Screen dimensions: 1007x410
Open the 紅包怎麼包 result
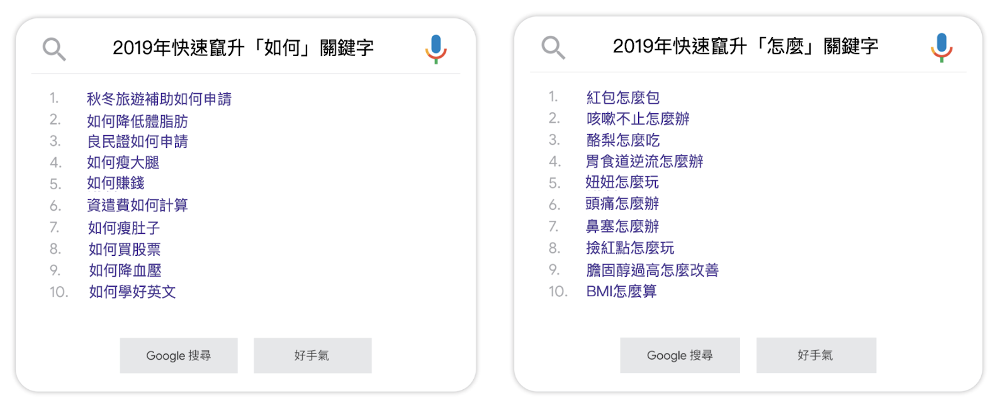(x=622, y=97)
